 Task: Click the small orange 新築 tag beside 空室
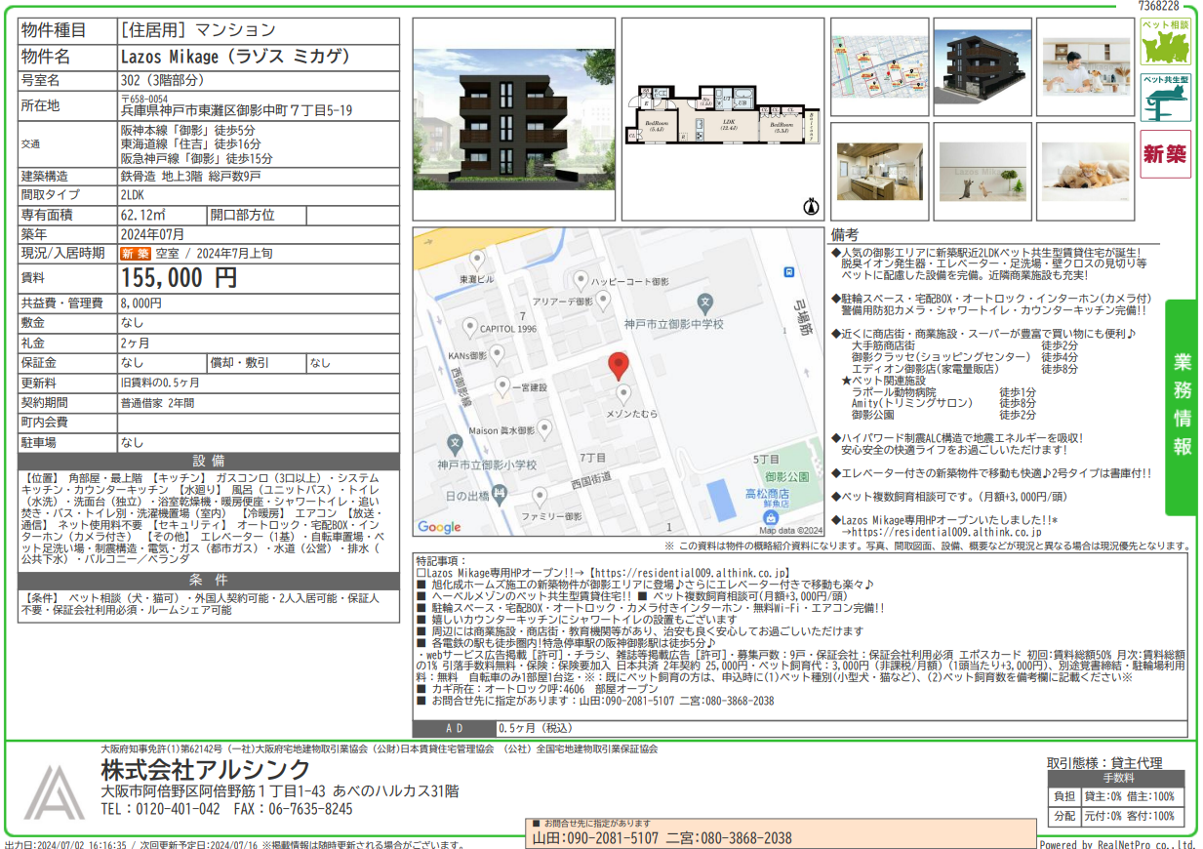(x=135, y=254)
